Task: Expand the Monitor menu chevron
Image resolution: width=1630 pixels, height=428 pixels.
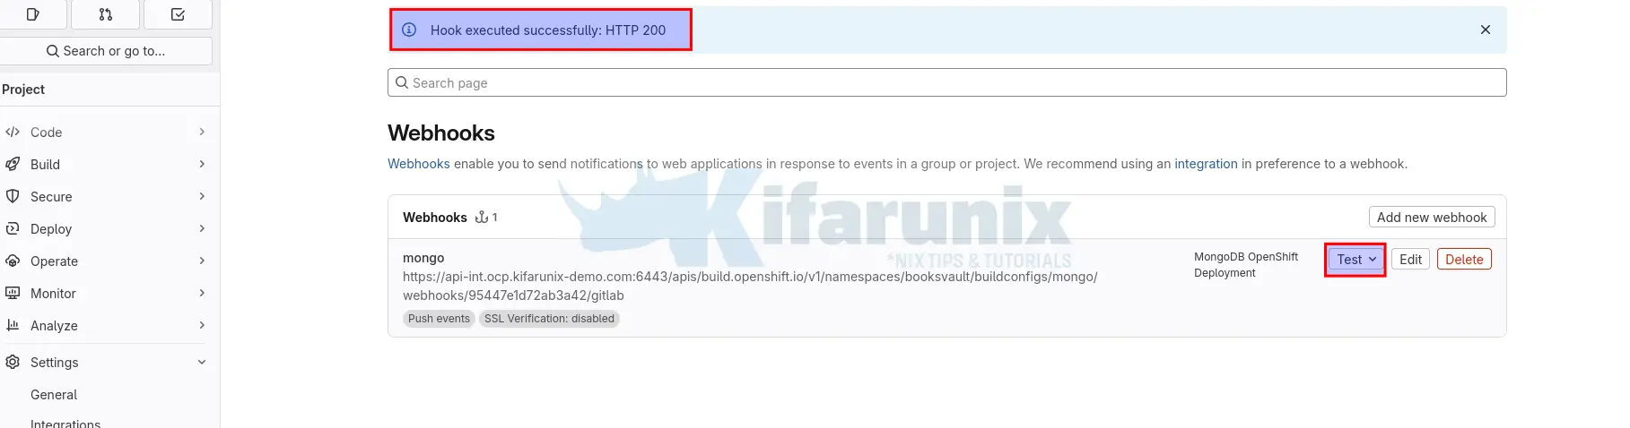Action: click(x=202, y=294)
